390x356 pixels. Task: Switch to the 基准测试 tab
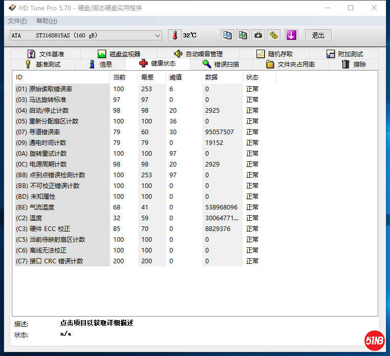pos(42,65)
